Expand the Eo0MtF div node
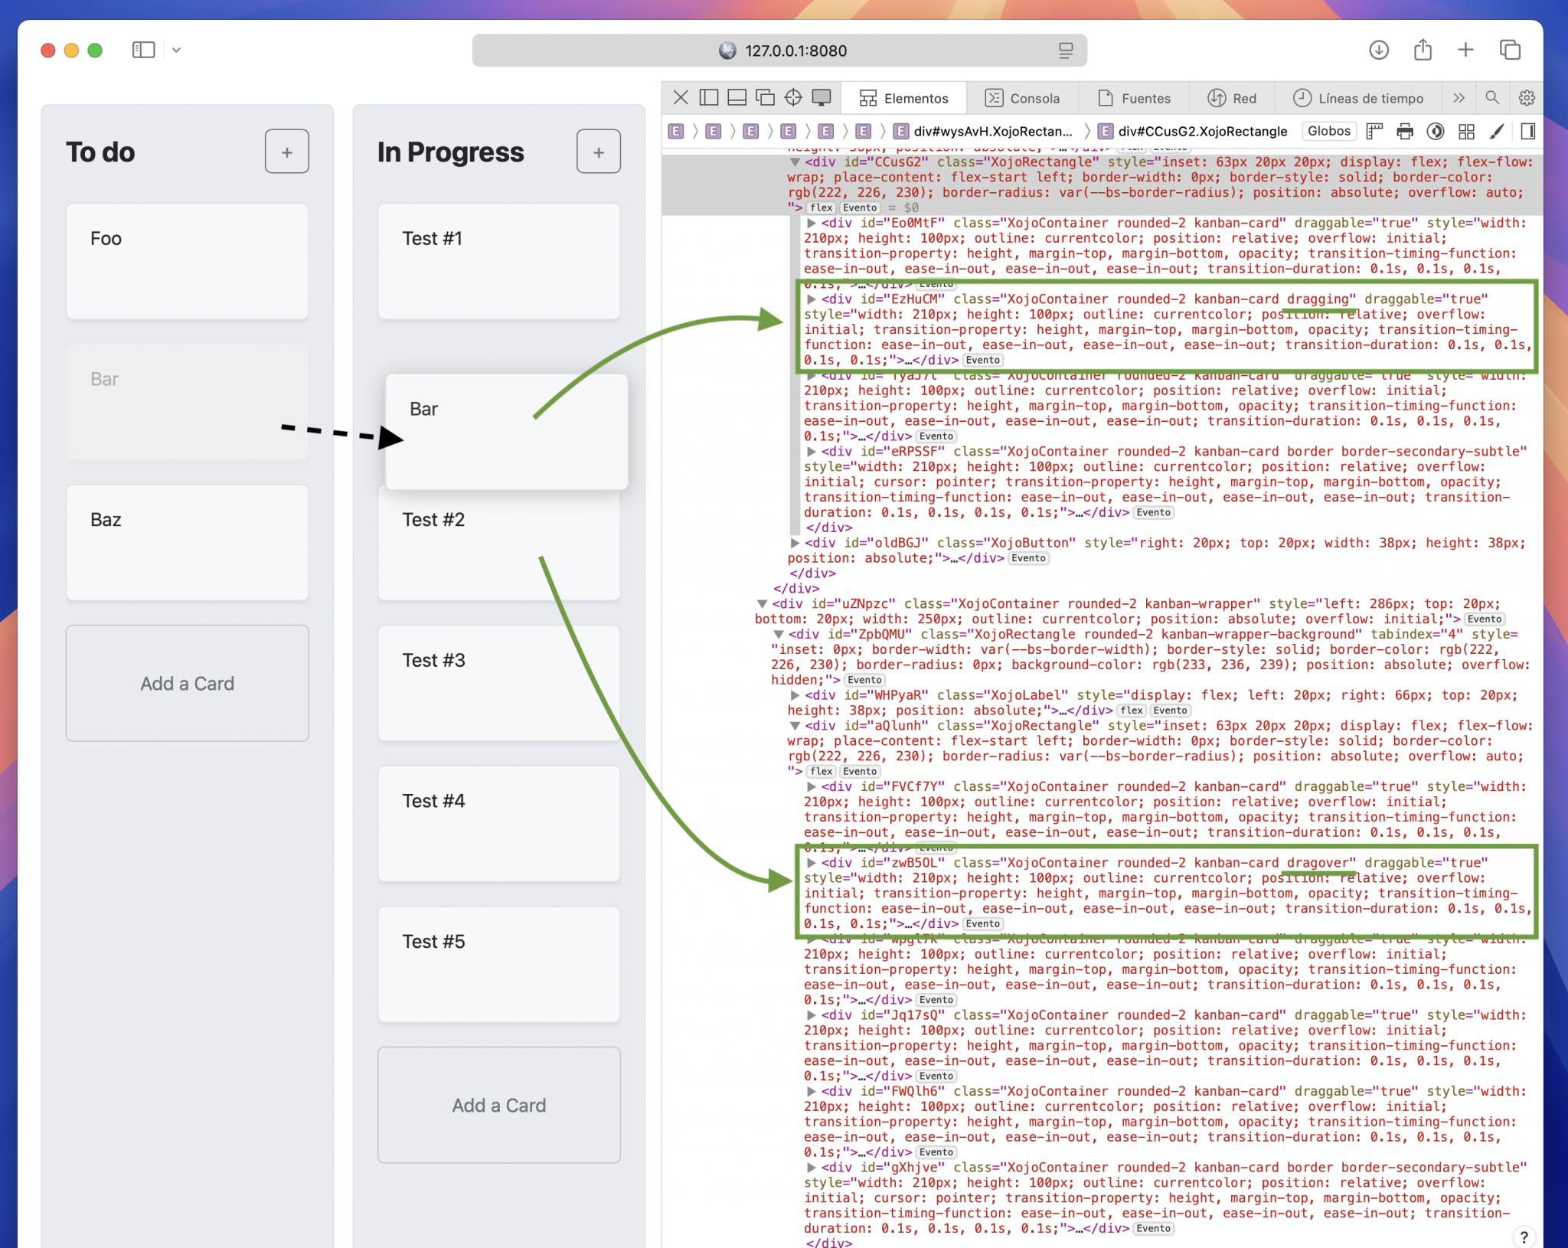The image size is (1568, 1248). [x=811, y=223]
